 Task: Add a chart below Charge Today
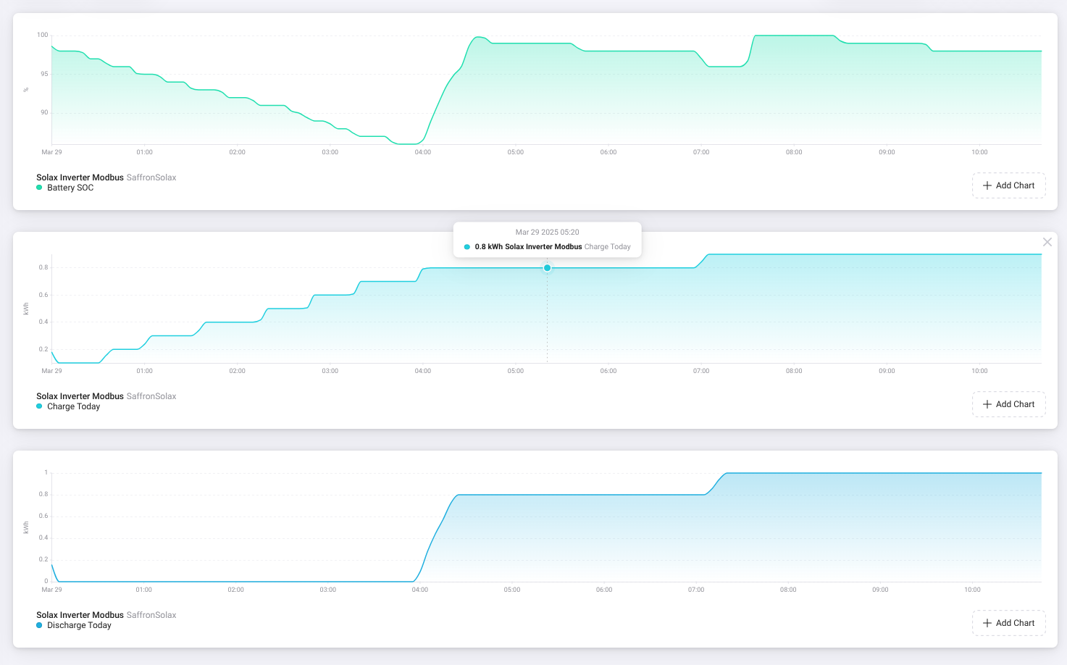(1008, 404)
